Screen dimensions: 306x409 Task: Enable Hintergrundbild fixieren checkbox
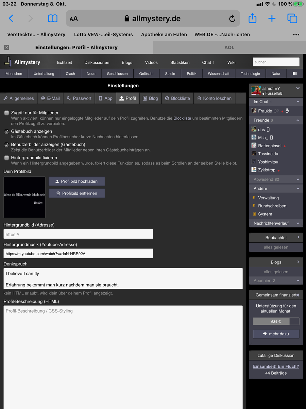pyautogui.click(x=6, y=158)
